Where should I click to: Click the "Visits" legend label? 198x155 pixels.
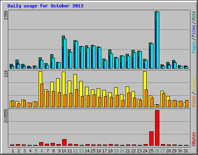(194, 84)
